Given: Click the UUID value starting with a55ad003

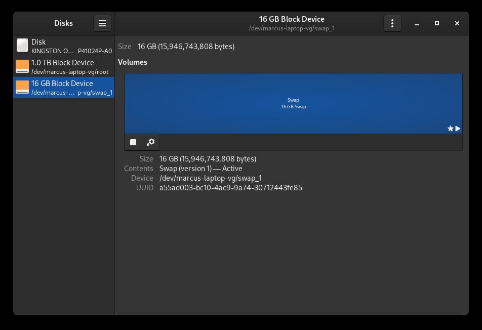Looking at the screenshot, I should click(x=231, y=187).
